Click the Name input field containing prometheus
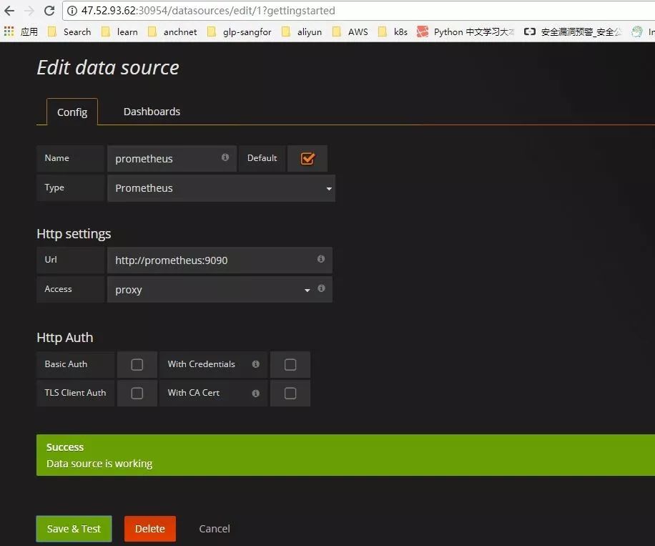Screen dimensions: 655x546 [172, 158]
